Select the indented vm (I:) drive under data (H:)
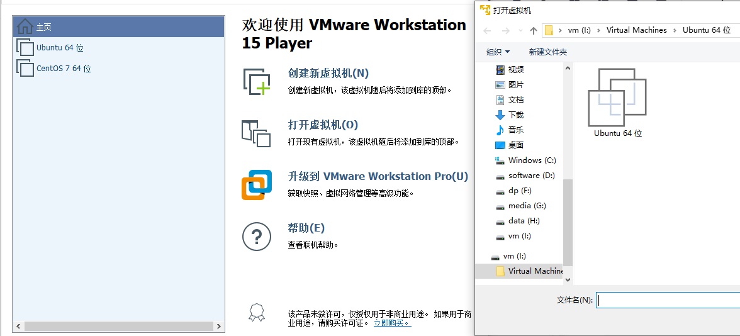The image size is (740, 336). (x=513, y=236)
